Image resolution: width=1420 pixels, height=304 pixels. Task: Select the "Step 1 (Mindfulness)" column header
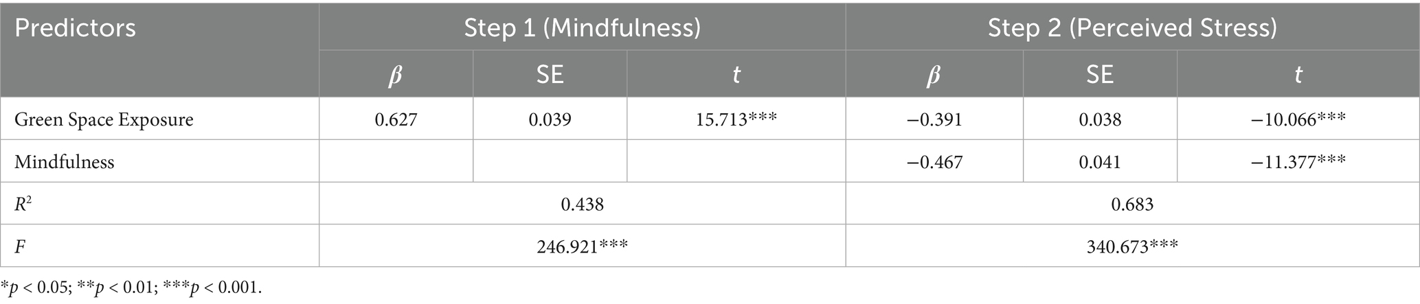(x=582, y=28)
